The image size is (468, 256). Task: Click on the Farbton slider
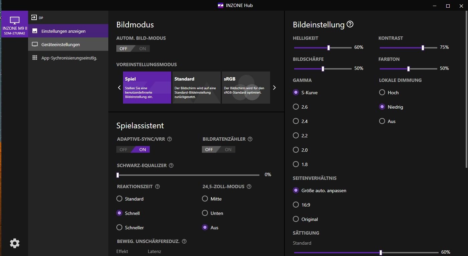point(408,69)
